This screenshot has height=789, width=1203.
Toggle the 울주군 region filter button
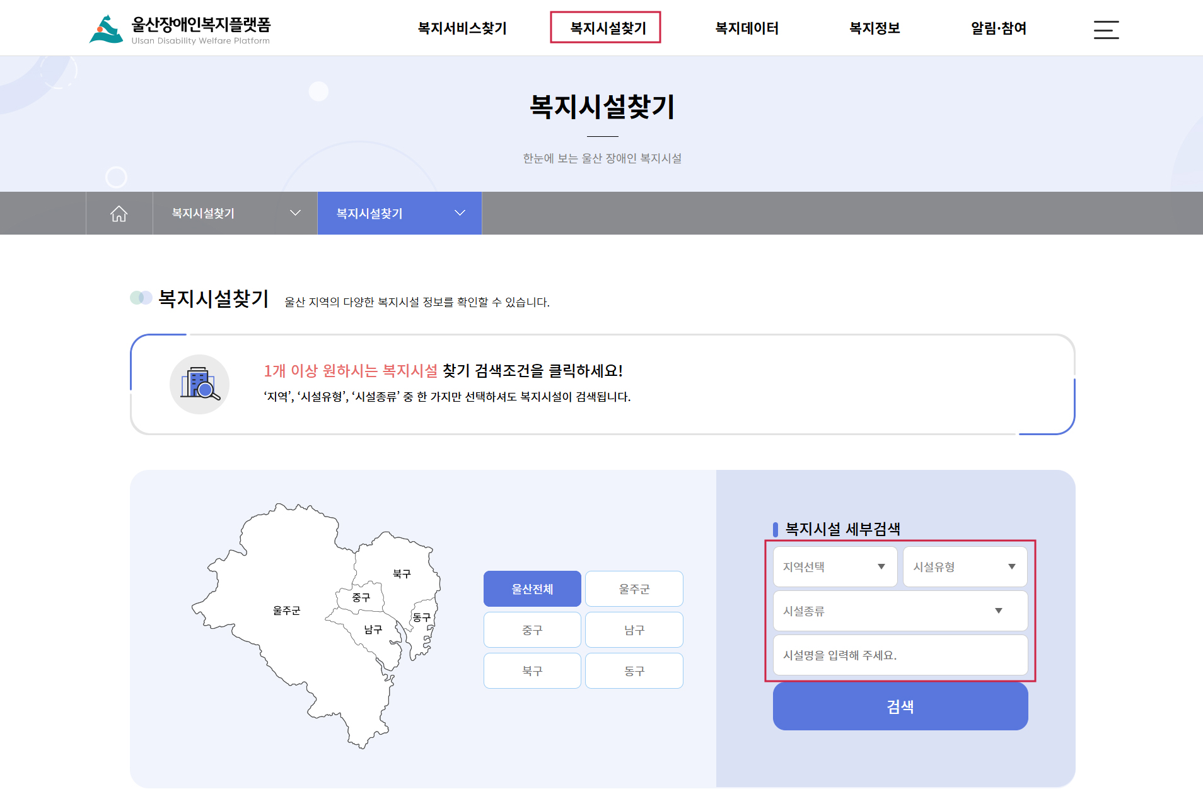[634, 589]
